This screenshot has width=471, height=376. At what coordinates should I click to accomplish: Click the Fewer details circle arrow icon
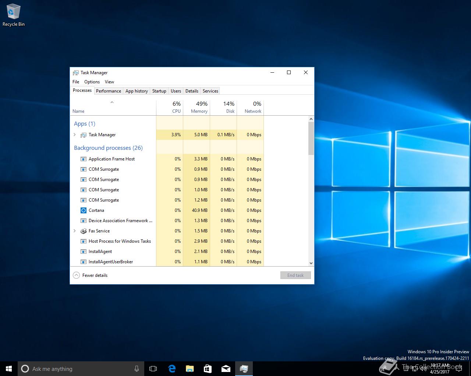[x=76, y=275]
